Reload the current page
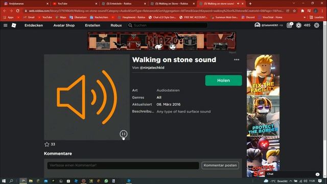Image resolution: width=327 pixels, height=184 pixels. pyautogui.click(x=18, y=11)
